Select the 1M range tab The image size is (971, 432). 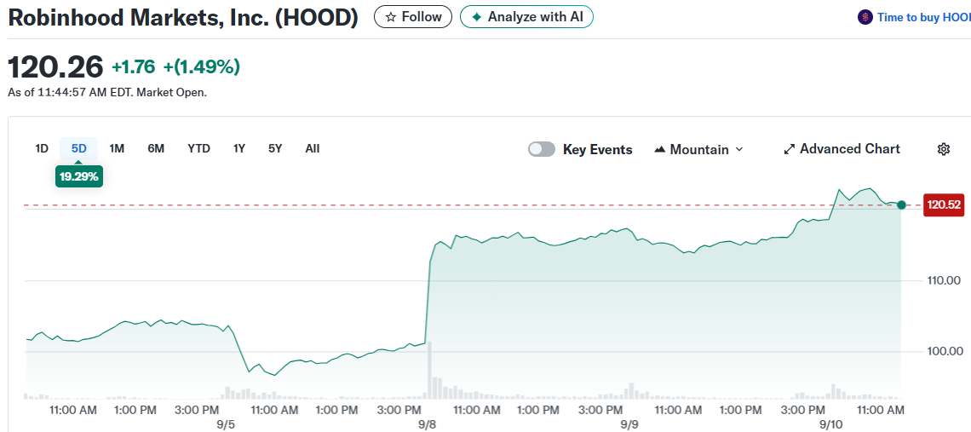click(117, 149)
